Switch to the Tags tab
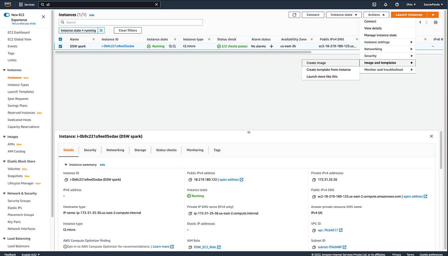The width and height of the screenshot is (448, 256). 217,150
